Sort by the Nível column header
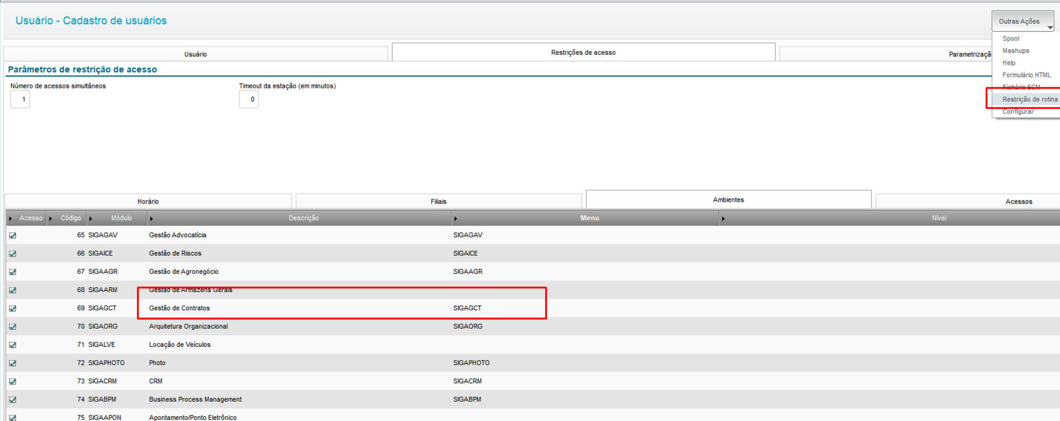 [x=890, y=218]
